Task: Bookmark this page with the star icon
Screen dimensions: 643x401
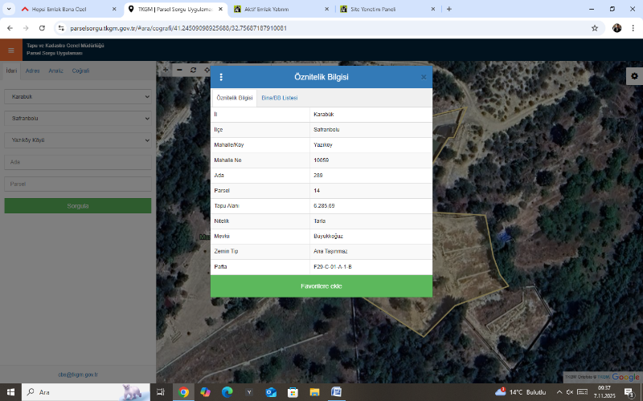Action: 595,27
